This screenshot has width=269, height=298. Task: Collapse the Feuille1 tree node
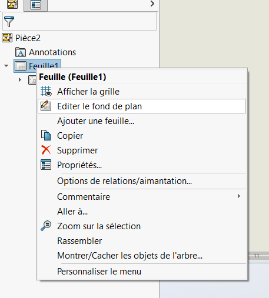click(x=6, y=66)
